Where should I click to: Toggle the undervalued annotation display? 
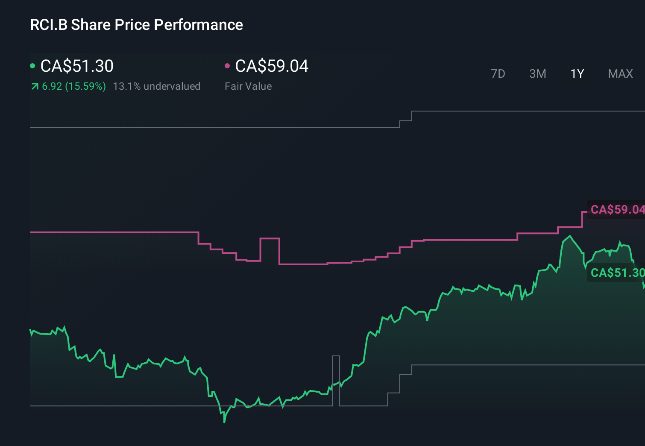pos(157,86)
